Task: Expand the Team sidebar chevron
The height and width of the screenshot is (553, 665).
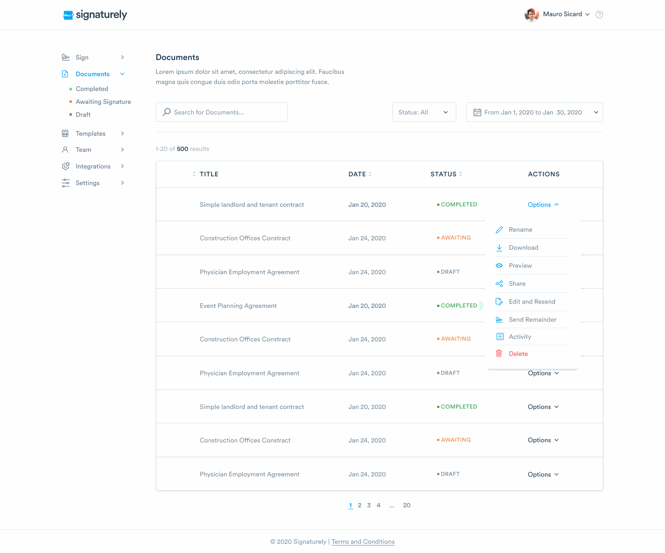Action: [x=122, y=150]
